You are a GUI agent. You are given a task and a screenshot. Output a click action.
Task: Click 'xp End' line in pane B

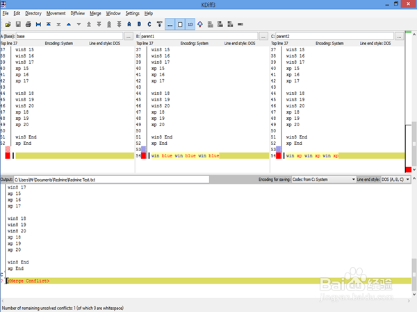(x=159, y=144)
